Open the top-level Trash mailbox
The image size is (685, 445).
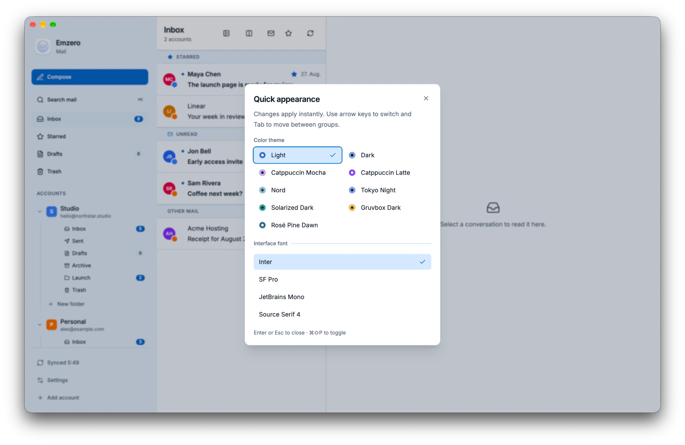90,171
